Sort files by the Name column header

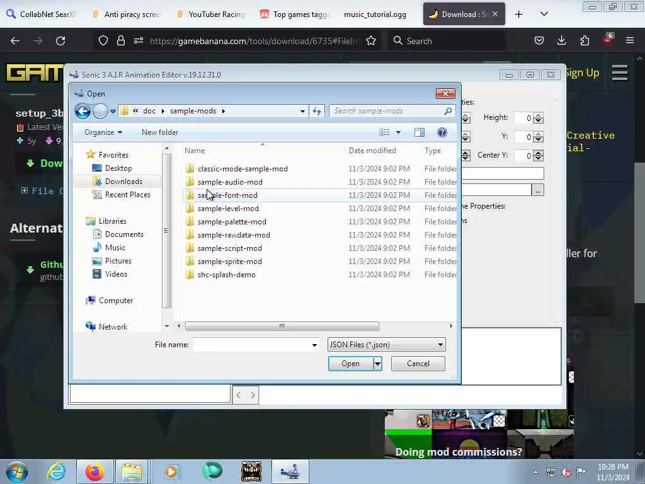tap(195, 151)
